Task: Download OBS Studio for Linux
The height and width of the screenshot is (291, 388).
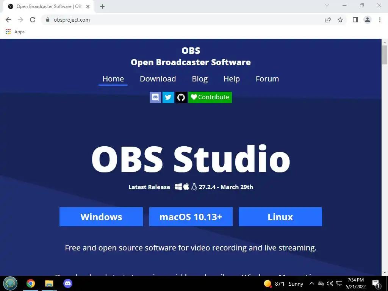Action: point(280,217)
